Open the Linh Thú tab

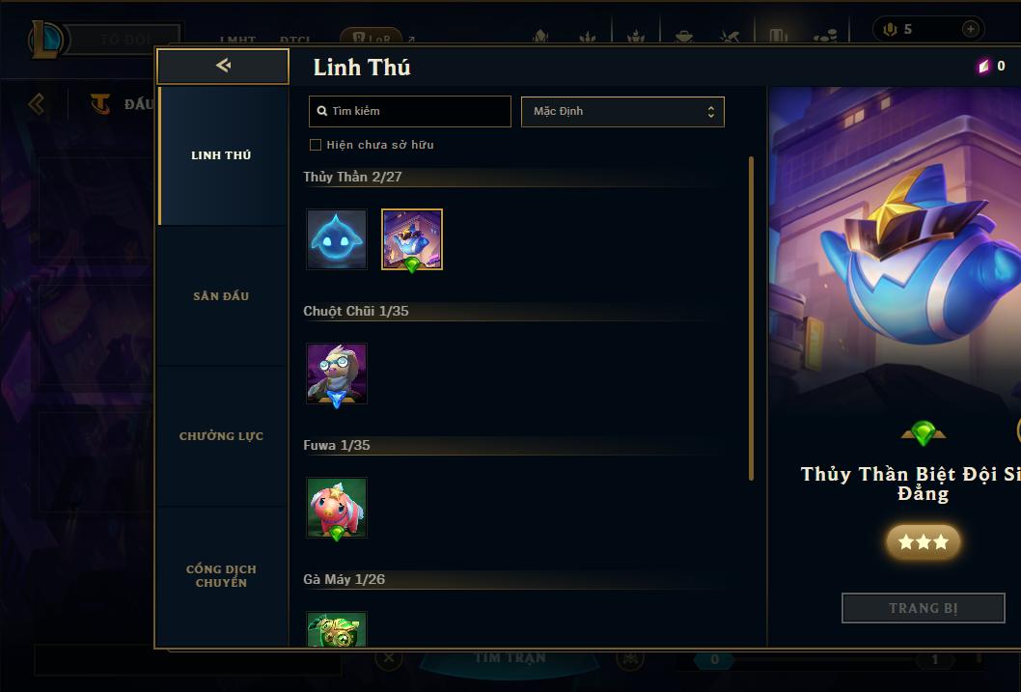223,155
